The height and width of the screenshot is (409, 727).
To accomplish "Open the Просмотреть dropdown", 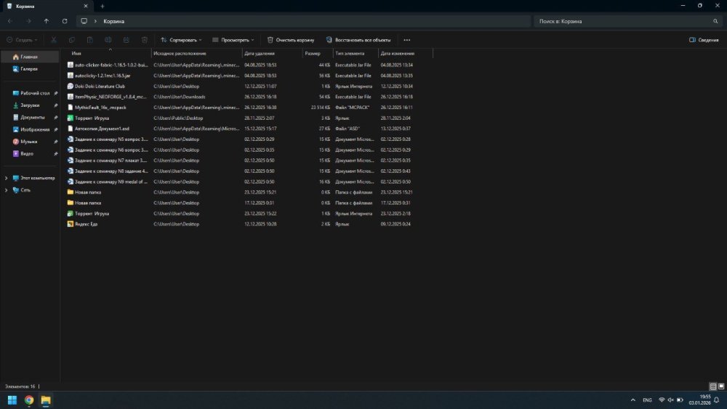I will click(233, 40).
